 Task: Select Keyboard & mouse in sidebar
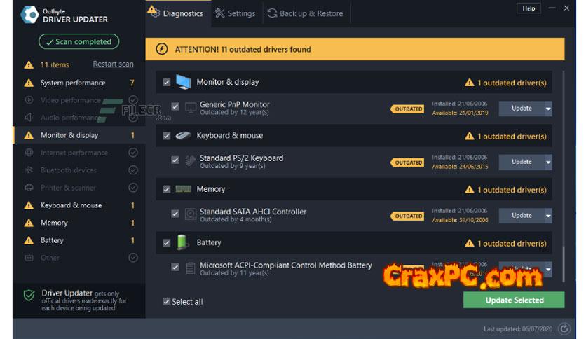tap(79, 205)
